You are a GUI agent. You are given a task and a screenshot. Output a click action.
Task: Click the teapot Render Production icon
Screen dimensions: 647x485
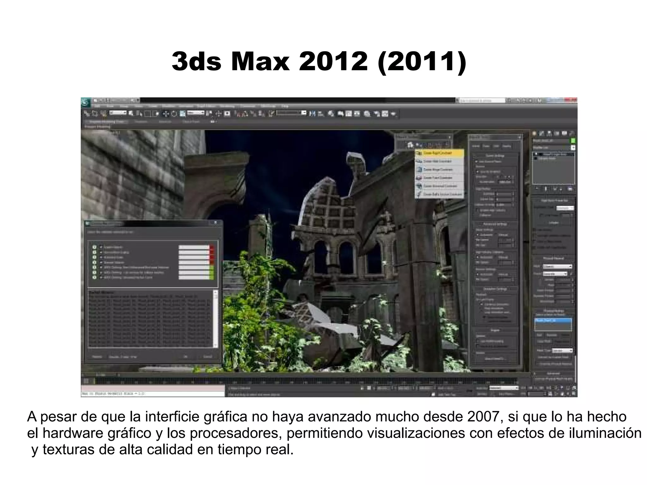point(394,114)
